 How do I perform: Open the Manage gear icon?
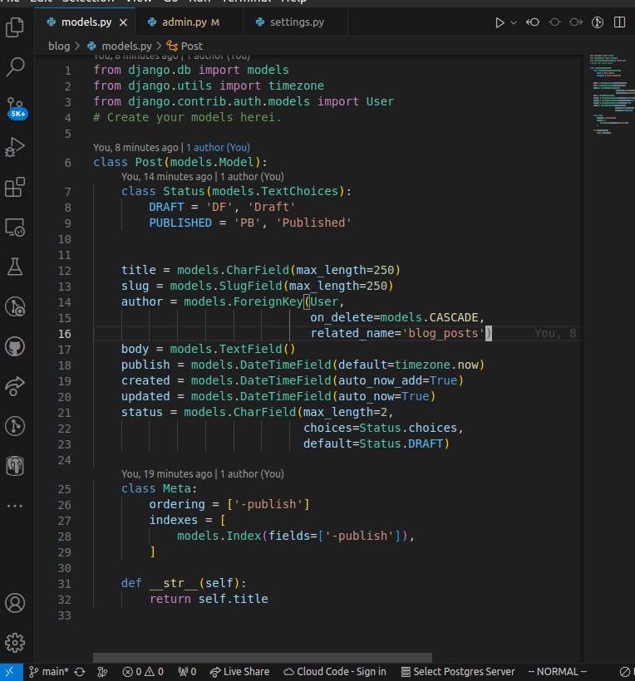(15, 643)
